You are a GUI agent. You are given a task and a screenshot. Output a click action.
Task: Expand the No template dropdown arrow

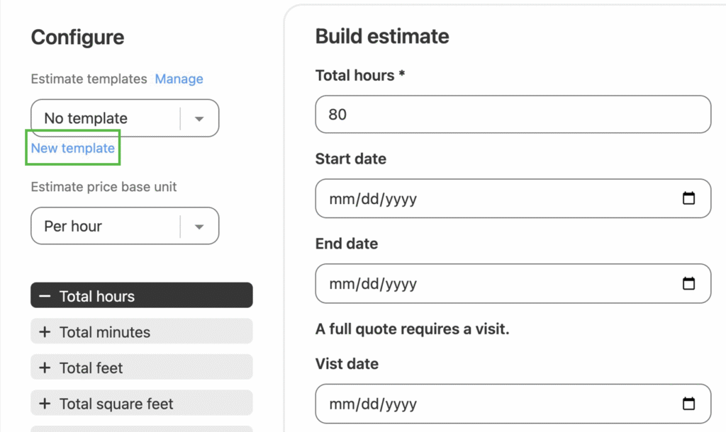[x=199, y=118]
